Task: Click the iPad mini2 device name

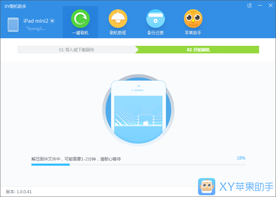Action: click(36, 21)
